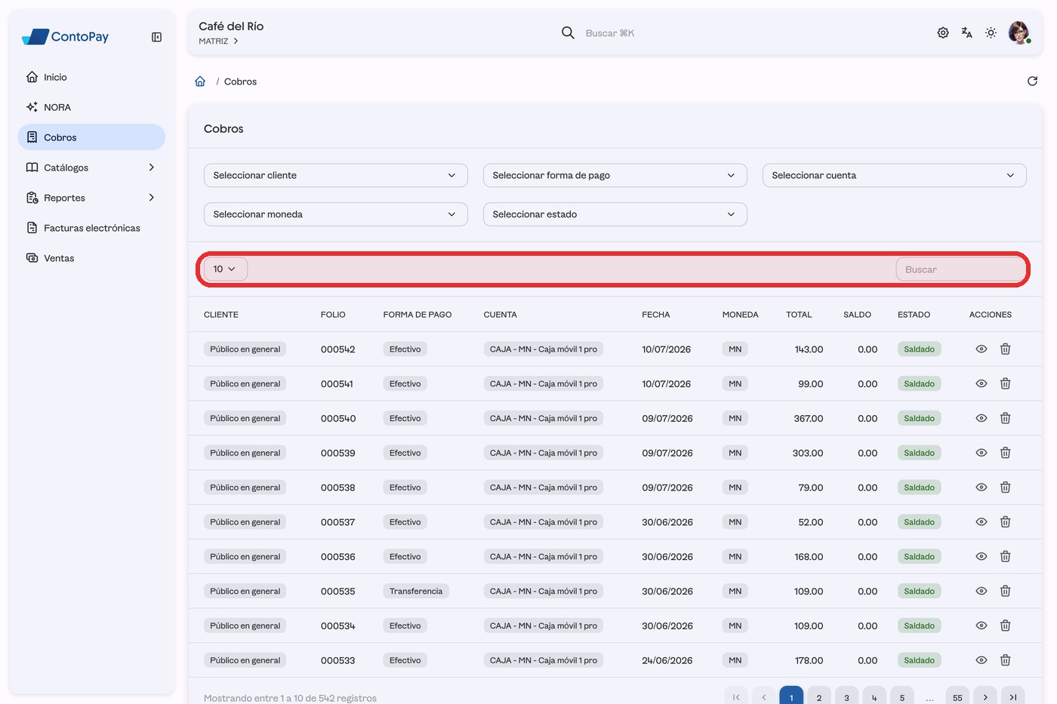View details of folio 000535
The height and width of the screenshot is (704, 1057).
pyautogui.click(x=981, y=592)
